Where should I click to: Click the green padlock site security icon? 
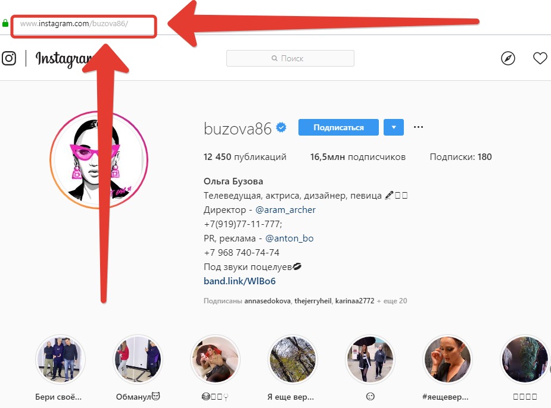coord(5,24)
